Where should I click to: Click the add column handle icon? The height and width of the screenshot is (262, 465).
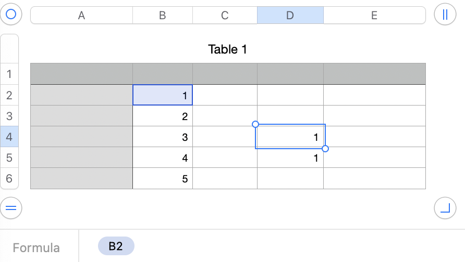445,15
